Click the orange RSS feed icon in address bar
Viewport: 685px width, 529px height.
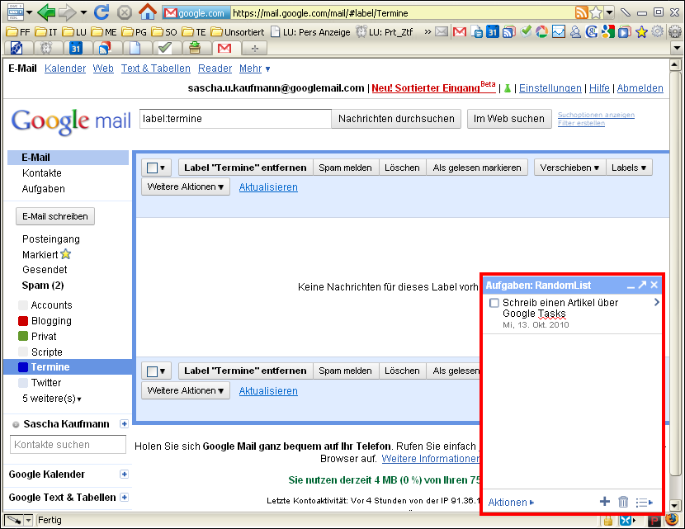tap(582, 12)
